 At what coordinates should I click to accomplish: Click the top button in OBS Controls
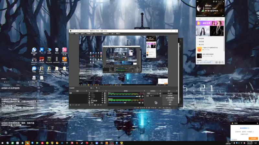pos(170,93)
